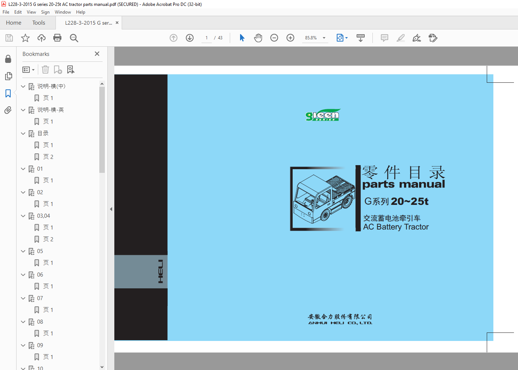Collapse the 02 bookmark
The width and height of the screenshot is (518, 370).
23,192
